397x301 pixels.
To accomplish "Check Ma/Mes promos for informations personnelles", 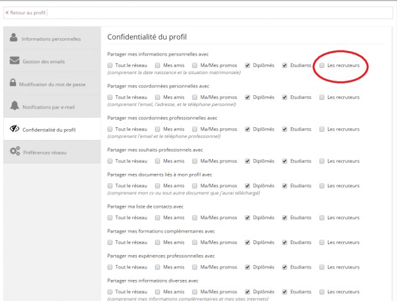I will 195,65.
